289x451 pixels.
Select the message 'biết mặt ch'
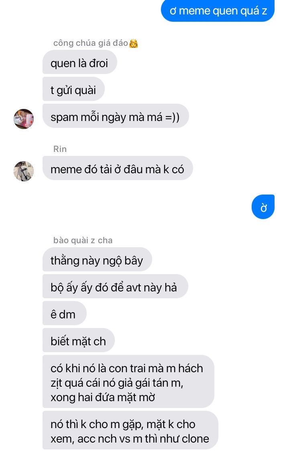tap(78, 340)
